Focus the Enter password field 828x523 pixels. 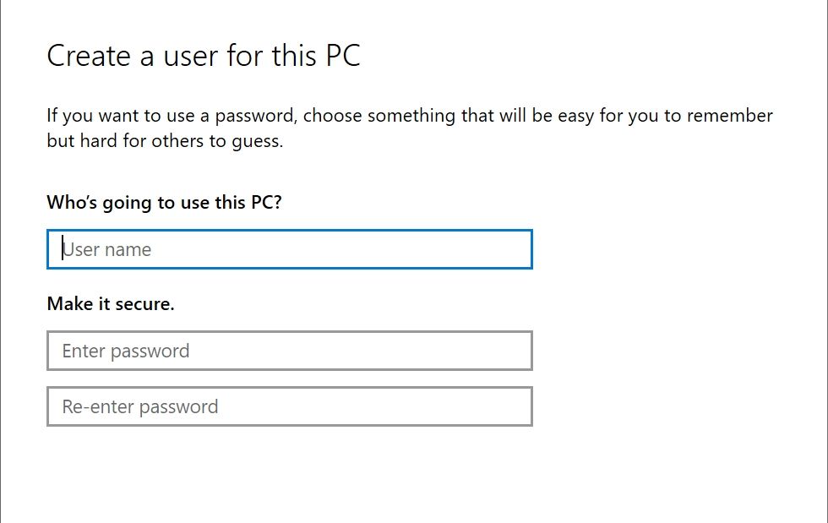[289, 351]
